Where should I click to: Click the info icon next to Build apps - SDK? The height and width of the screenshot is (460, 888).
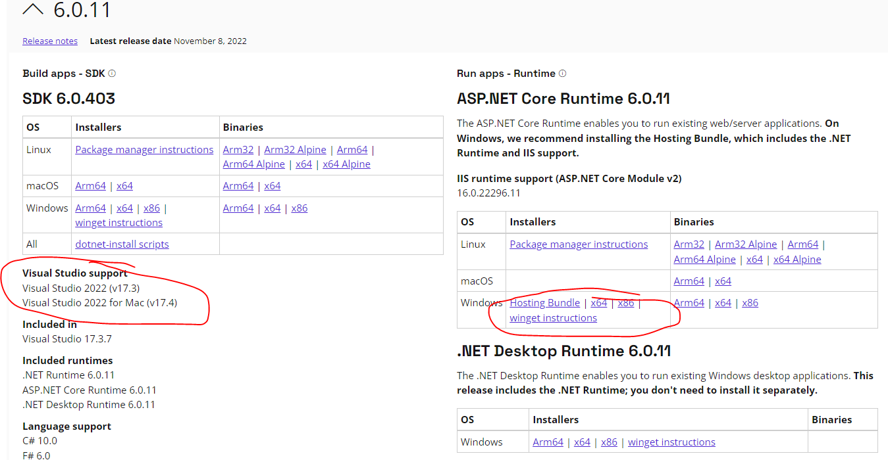[112, 74]
